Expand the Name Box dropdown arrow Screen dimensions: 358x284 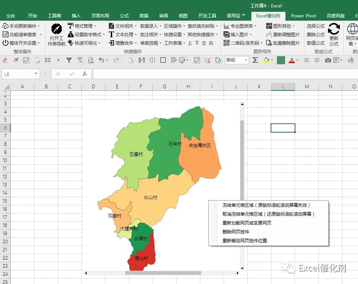point(36,74)
